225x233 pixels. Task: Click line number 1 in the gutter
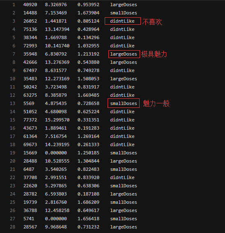(14, 5)
